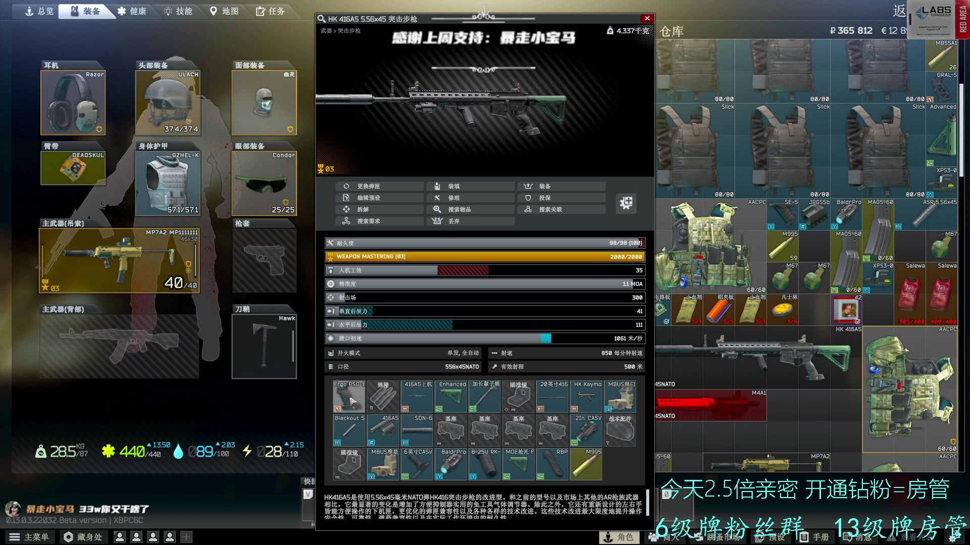Switch to the 装备 (Gear) tab

86,11
